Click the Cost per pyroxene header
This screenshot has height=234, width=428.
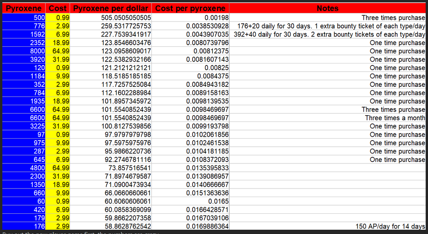(191, 8)
